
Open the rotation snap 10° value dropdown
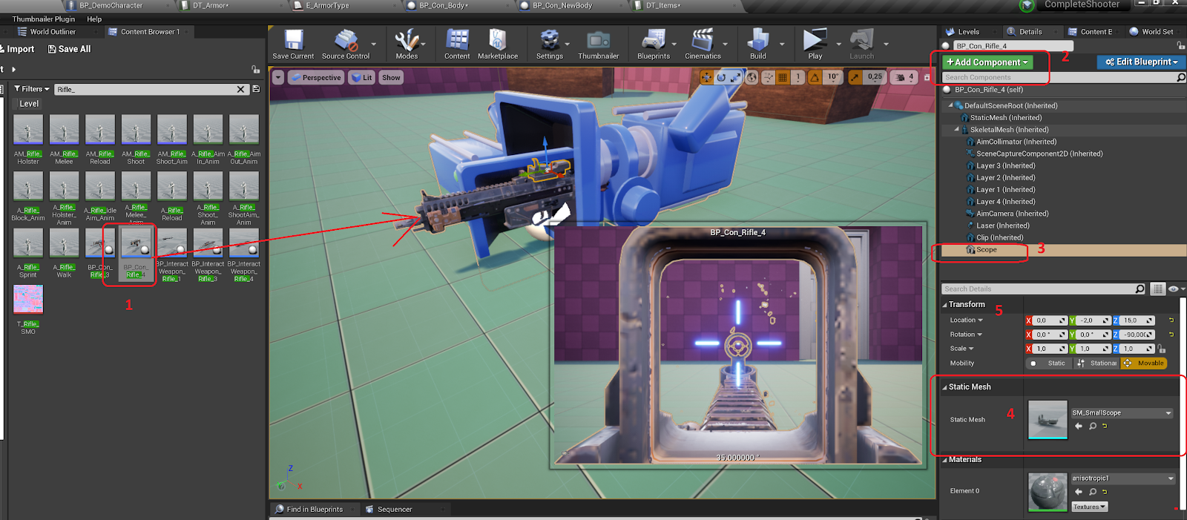pyautogui.click(x=834, y=77)
